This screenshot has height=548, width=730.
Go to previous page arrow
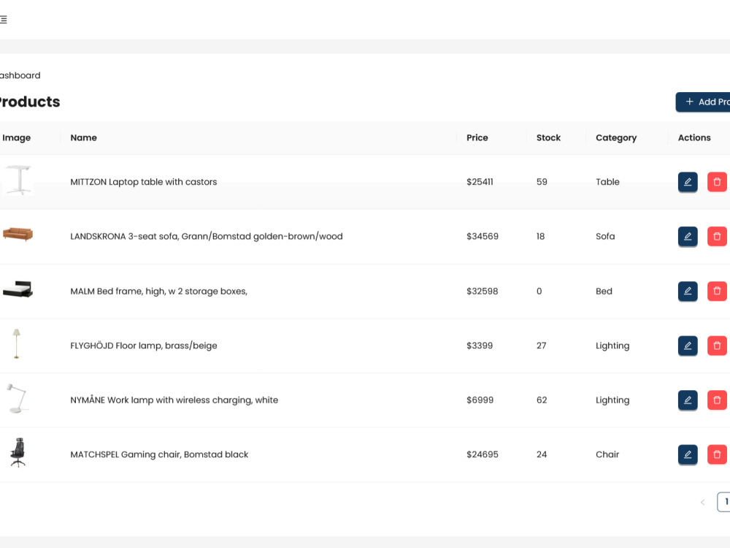tap(702, 502)
